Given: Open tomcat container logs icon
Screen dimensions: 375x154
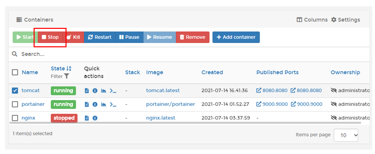Looking at the screenshot, I should pyautogui.click(x=87, y=91).
